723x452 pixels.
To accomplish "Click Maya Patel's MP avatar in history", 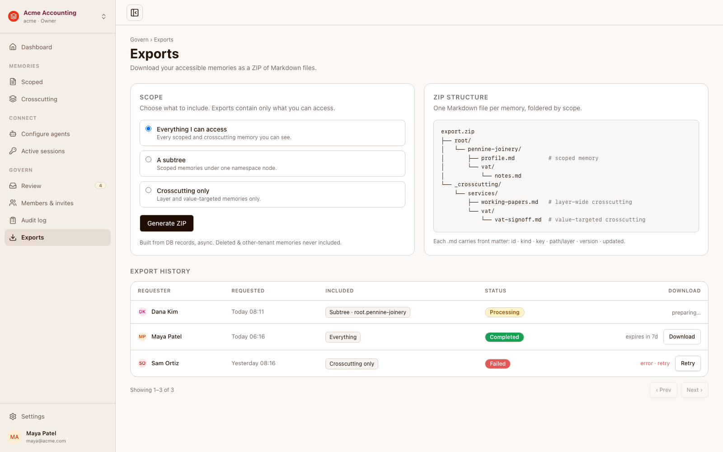I will click(142, 337).
